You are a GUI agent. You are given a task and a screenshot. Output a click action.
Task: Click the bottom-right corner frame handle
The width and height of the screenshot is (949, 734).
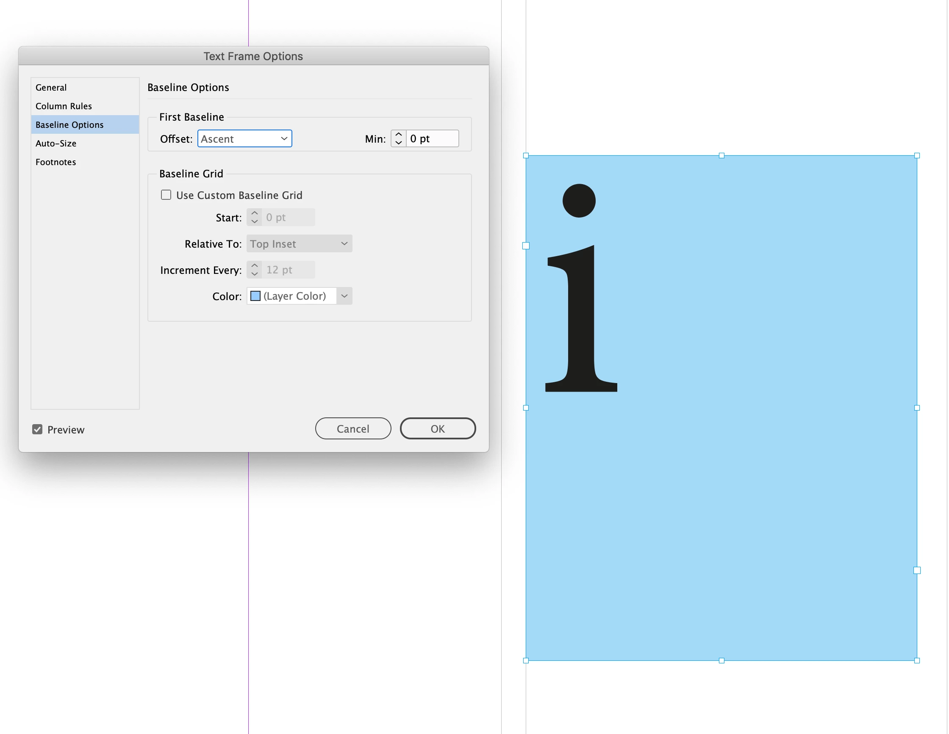(917, 660)
